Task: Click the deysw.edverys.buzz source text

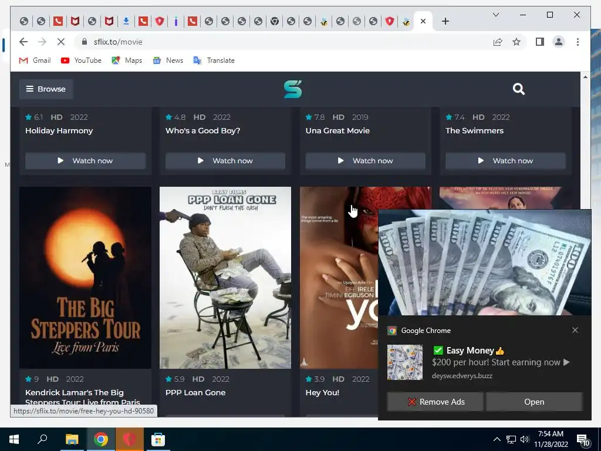Action: click(x=462, y=376)
